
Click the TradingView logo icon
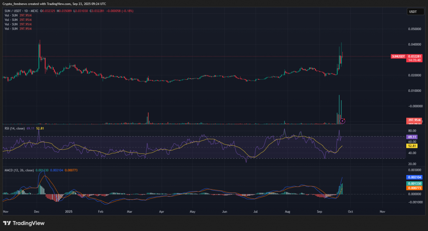coord(7,223)
